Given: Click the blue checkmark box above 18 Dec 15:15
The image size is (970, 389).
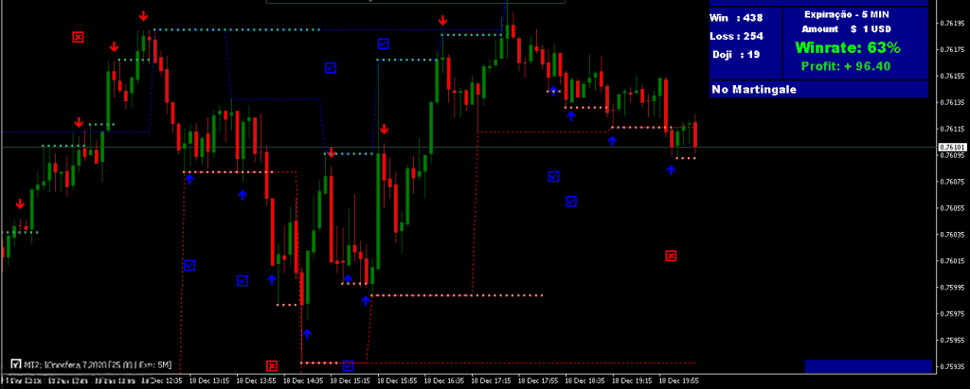Looking at the screenshot, I should 348,365.
